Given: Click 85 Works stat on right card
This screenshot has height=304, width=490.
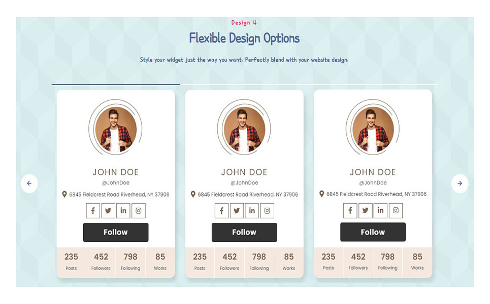Looking at the screenshot, I should 417,261.
